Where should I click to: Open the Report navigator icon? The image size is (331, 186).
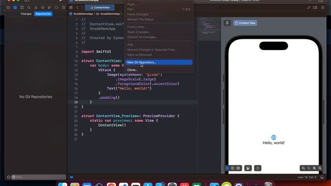click(x=63, y=8)
